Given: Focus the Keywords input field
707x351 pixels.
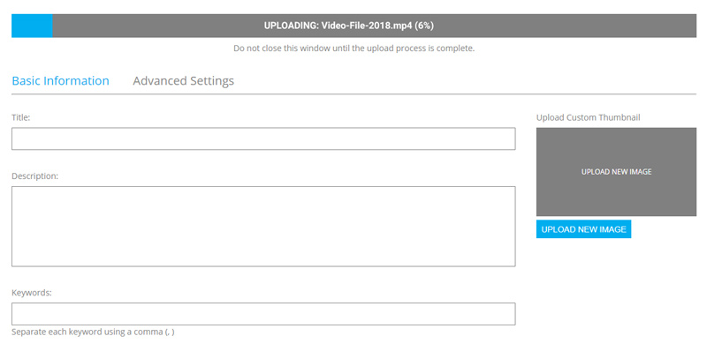Looking at the screenshot, I should 263,314.
